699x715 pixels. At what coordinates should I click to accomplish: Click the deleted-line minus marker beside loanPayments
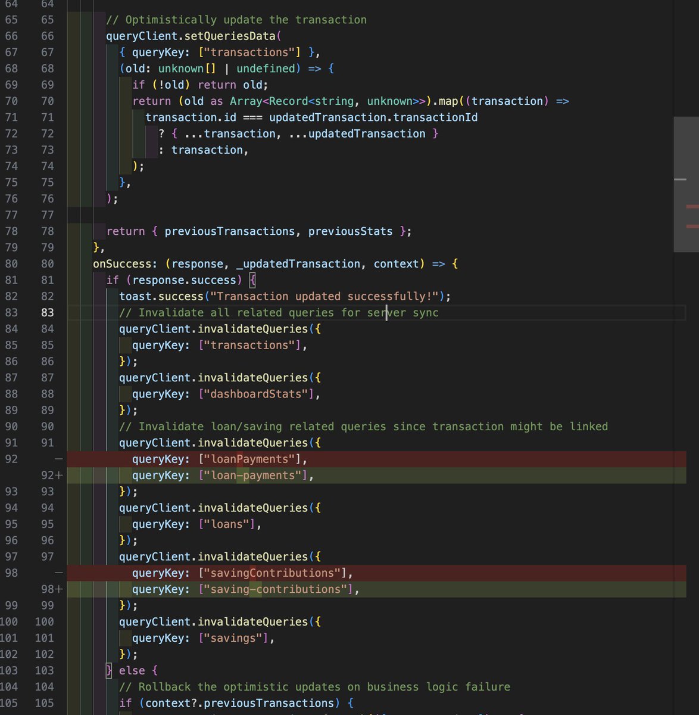pos(58,459)
